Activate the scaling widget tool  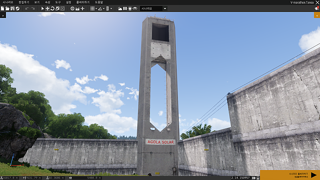[58, 8]
